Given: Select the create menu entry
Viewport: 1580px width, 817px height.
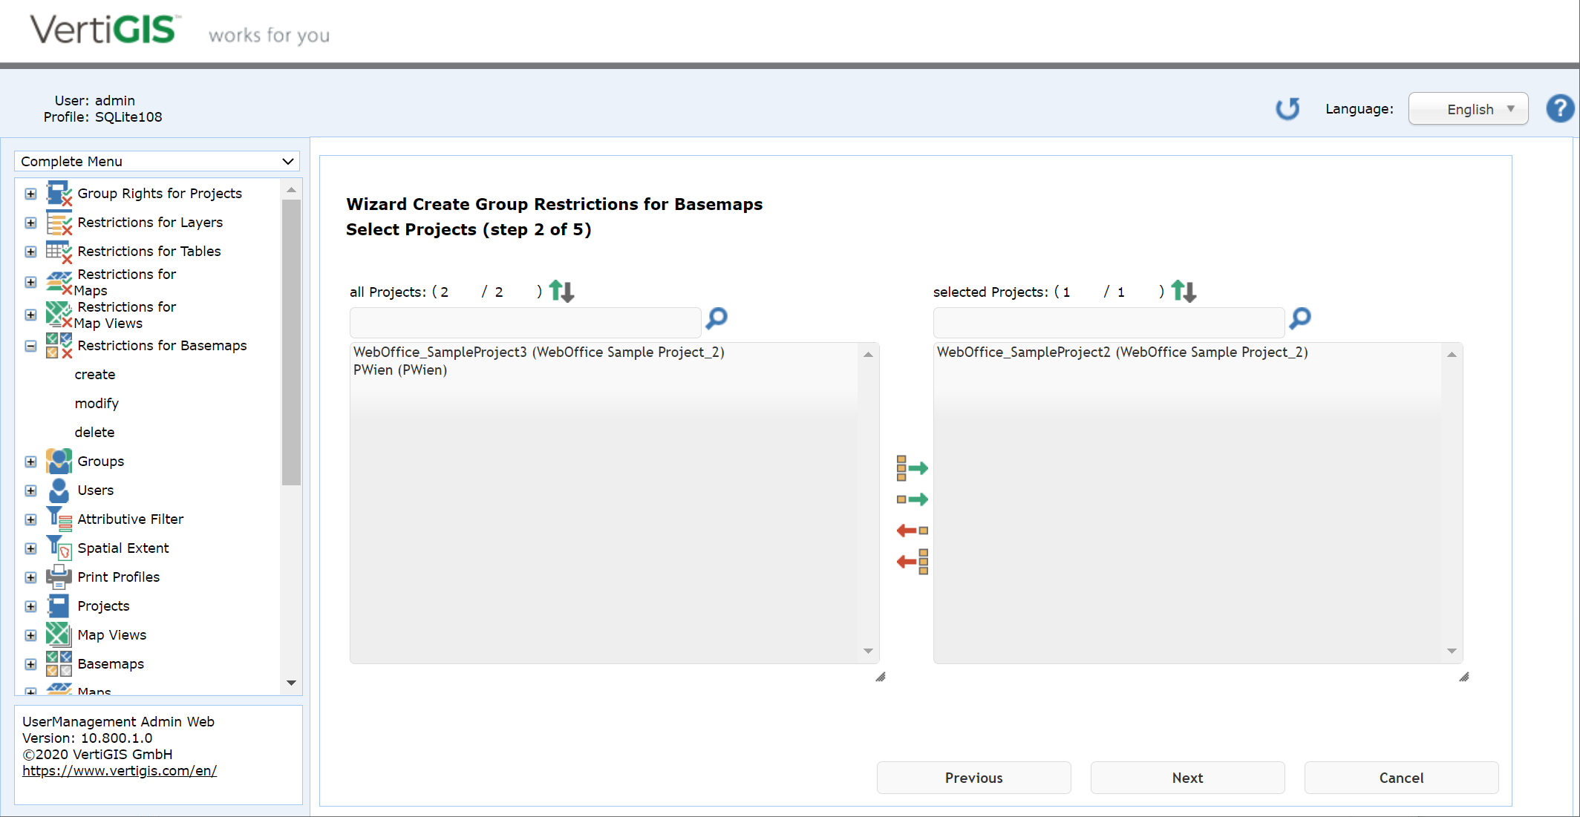Looking at the screenshot, I should pyautogui.click(x=94, y=374).
